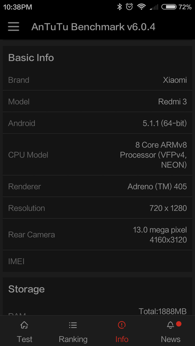Tap the alarm clock status icon

[129, 7]
